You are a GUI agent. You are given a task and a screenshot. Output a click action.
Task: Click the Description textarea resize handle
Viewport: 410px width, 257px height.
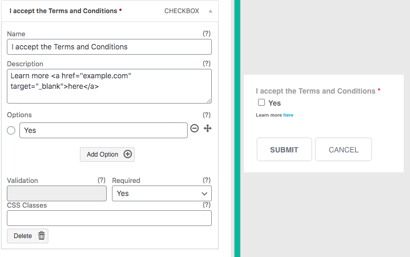pyautogui.click(x=209, y=101)
